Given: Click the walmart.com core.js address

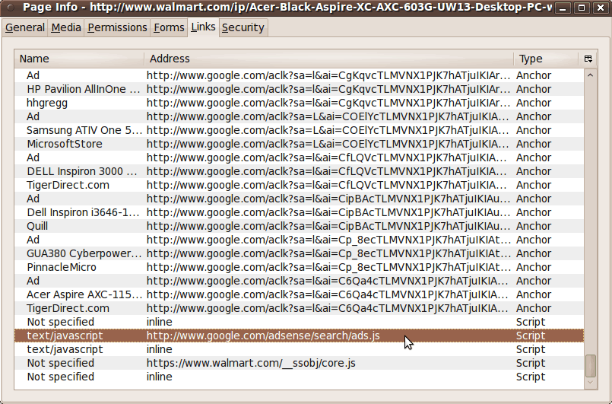Looking at the screenshot, I should tap(251, 363).
